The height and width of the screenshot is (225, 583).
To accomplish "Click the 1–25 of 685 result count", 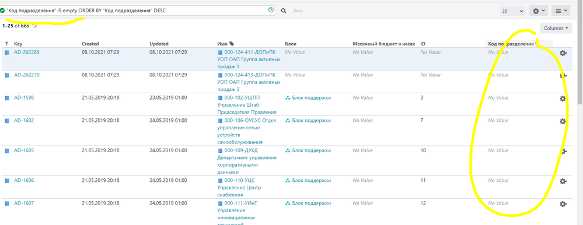I will (16, 26).
